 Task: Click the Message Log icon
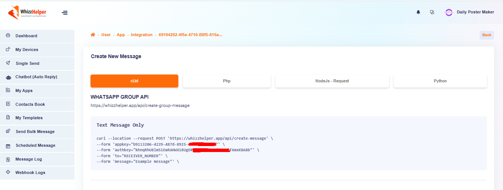pos(8,159)
